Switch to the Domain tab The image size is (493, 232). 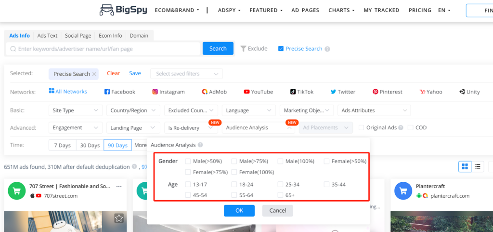click(x=139, y=36)
